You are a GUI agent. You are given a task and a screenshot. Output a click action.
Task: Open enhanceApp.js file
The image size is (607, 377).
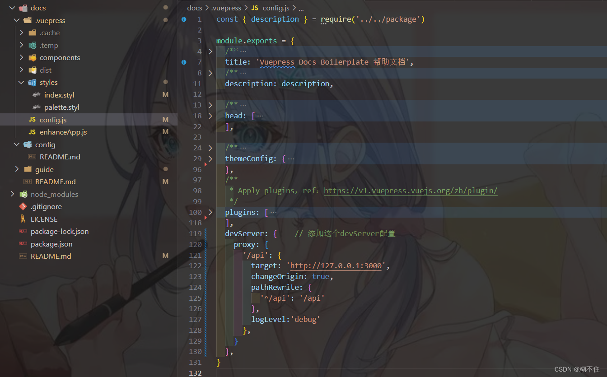(x=63, y=132)
